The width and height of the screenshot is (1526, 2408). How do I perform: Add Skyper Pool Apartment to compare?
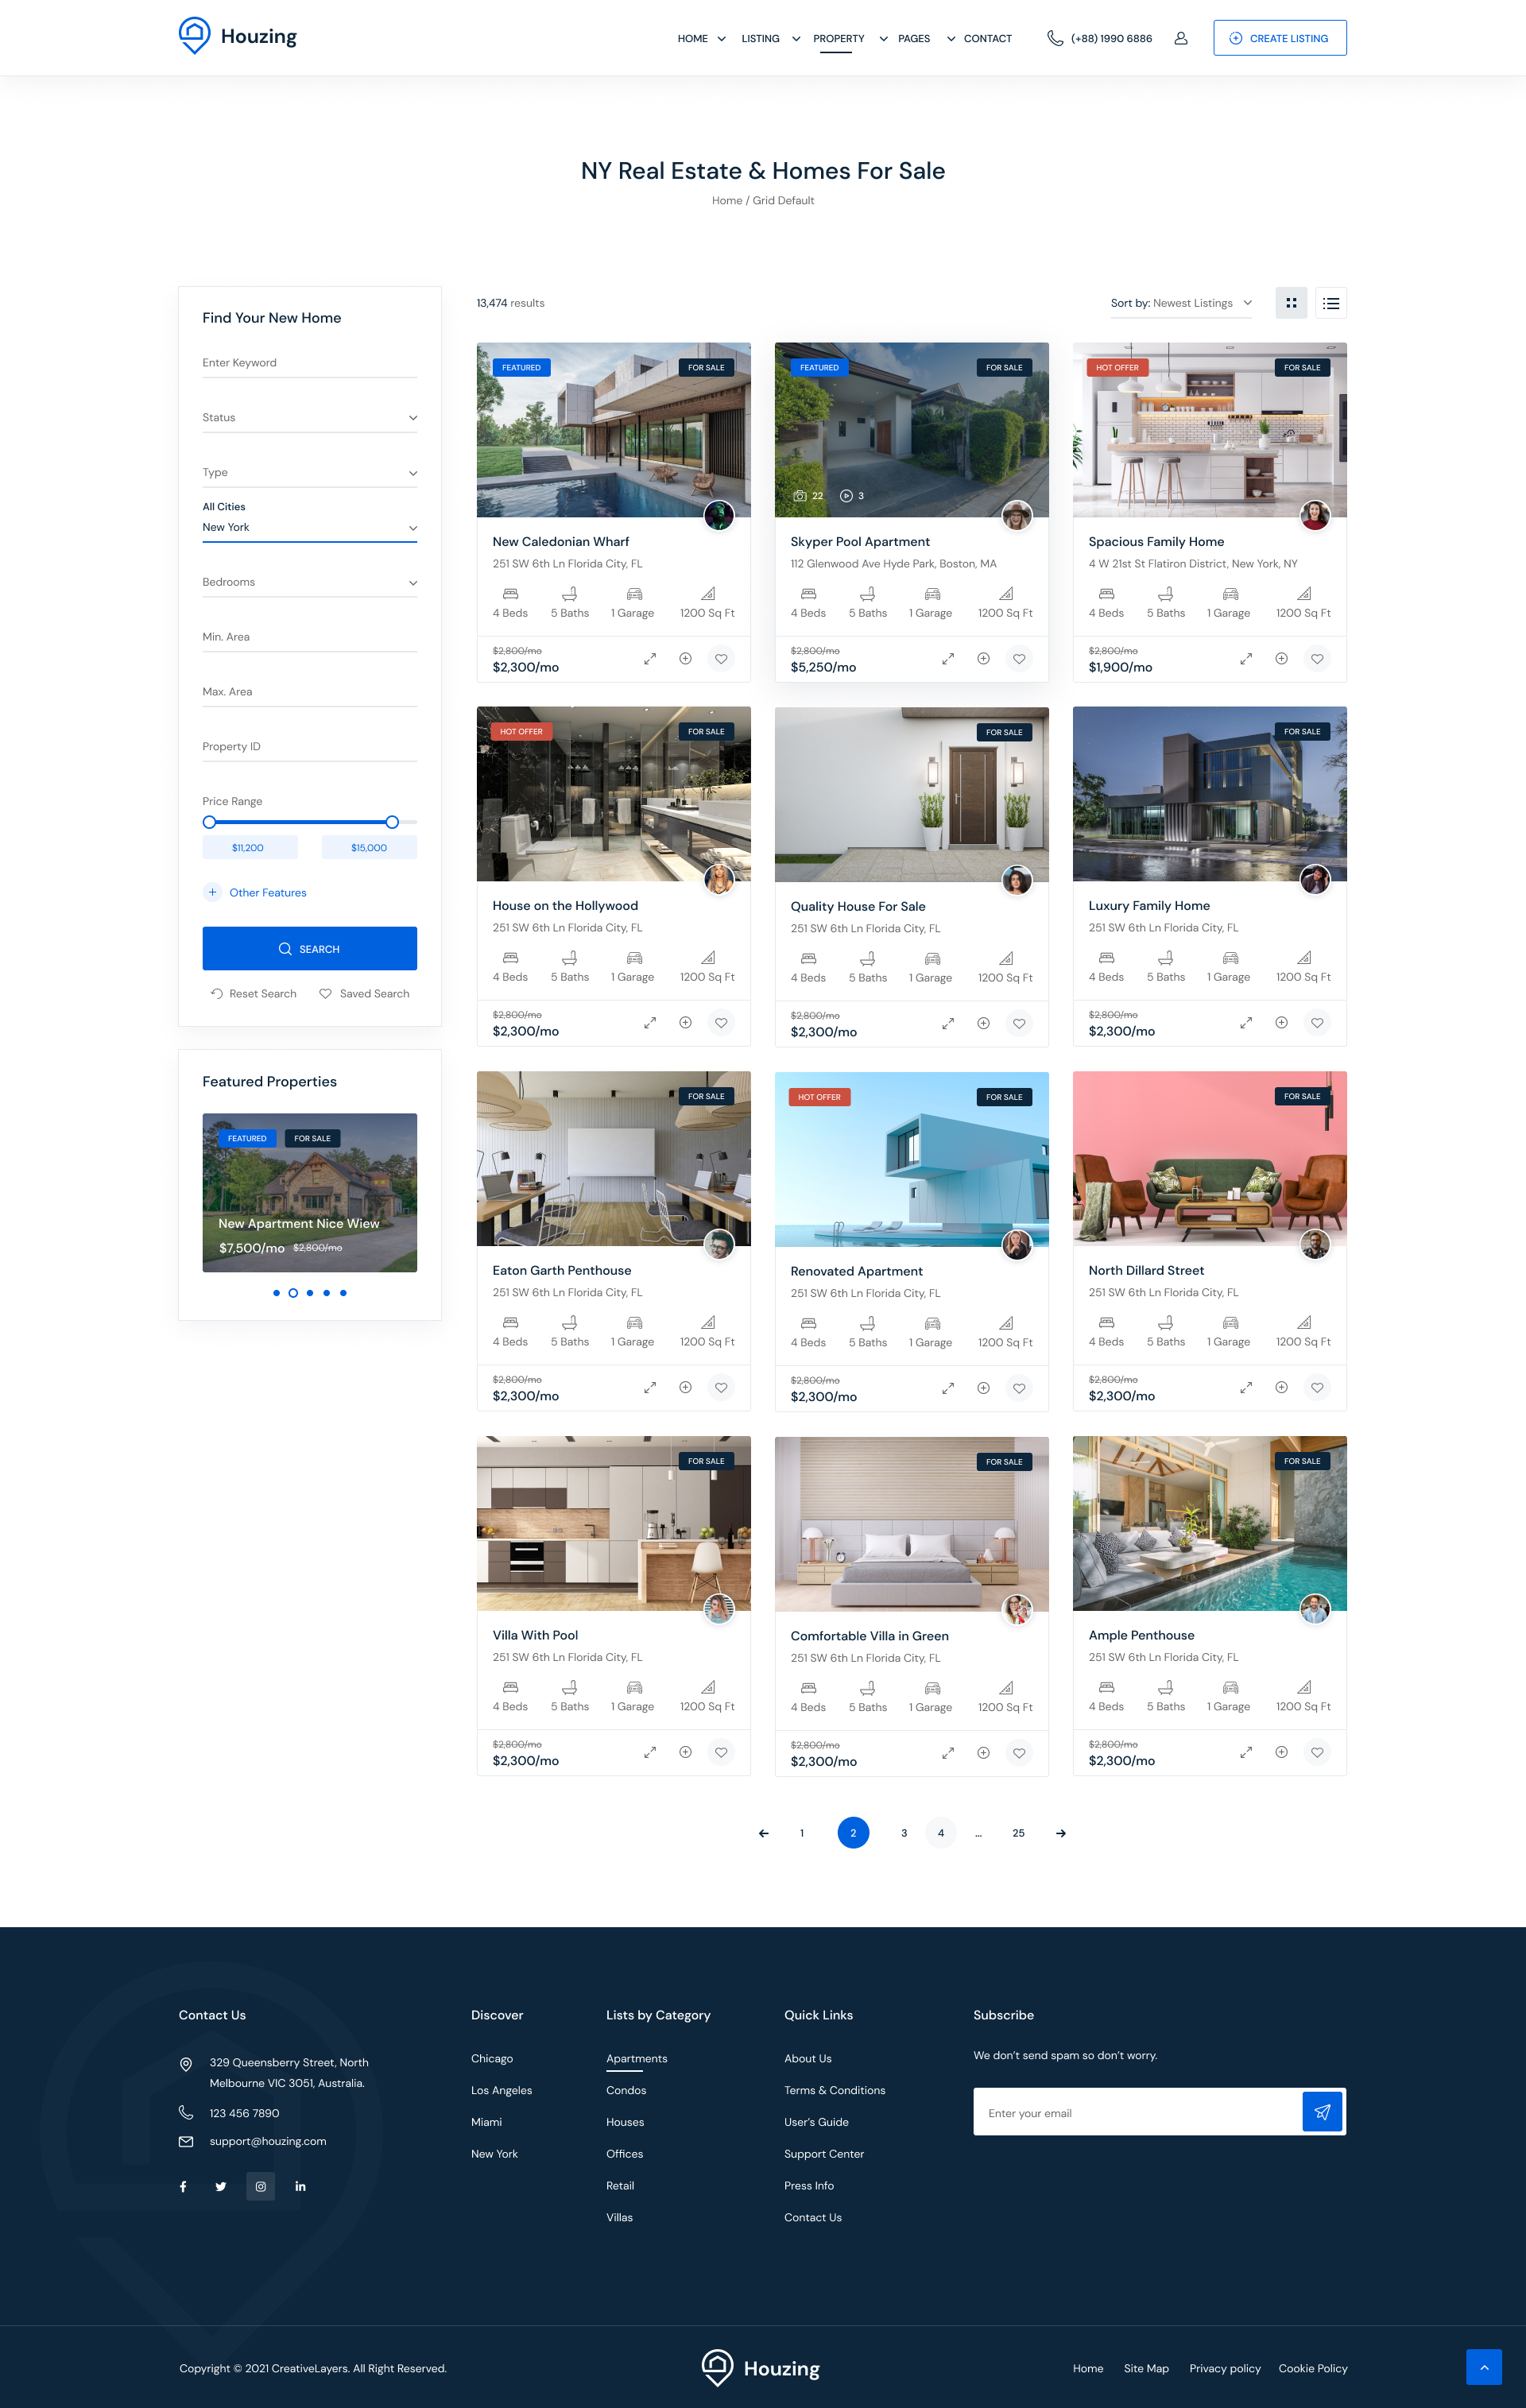983,659
